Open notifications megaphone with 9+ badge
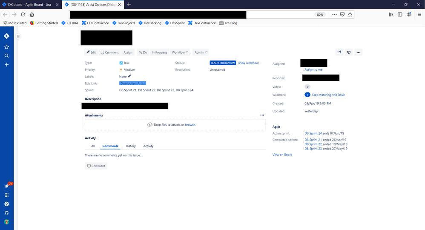The height and width of the screenshot is (230, 425). click(7, 186)
